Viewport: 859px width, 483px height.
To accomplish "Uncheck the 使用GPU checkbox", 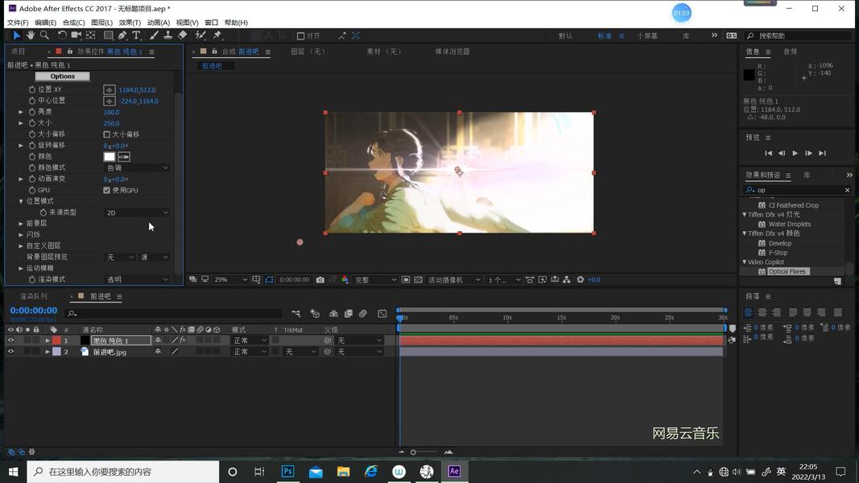I will pos(107,190).
